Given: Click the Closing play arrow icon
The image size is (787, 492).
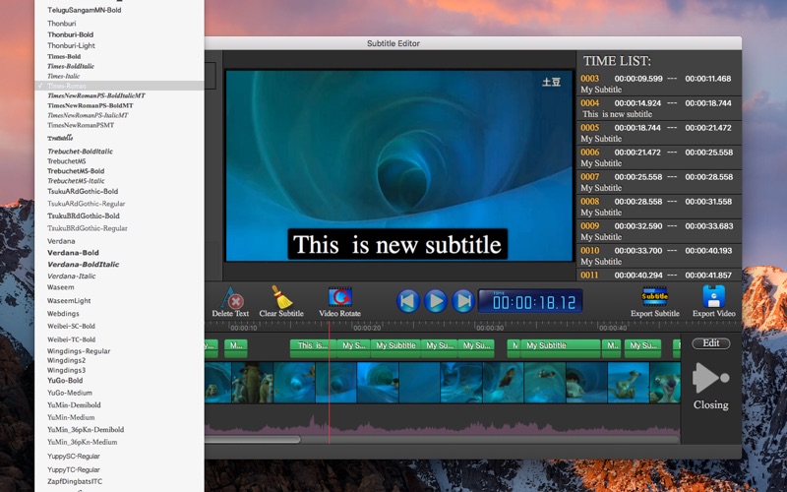Looking at the screenshot, I should pos(710,378).
